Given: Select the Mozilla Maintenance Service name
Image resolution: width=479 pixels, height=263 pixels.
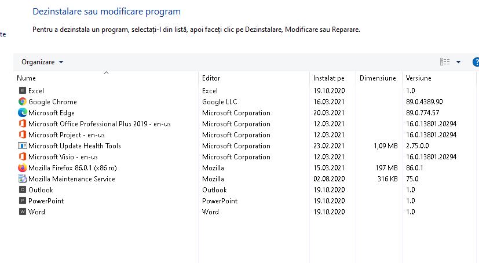Looking at the screenshot, I should (x=72, y=178).
